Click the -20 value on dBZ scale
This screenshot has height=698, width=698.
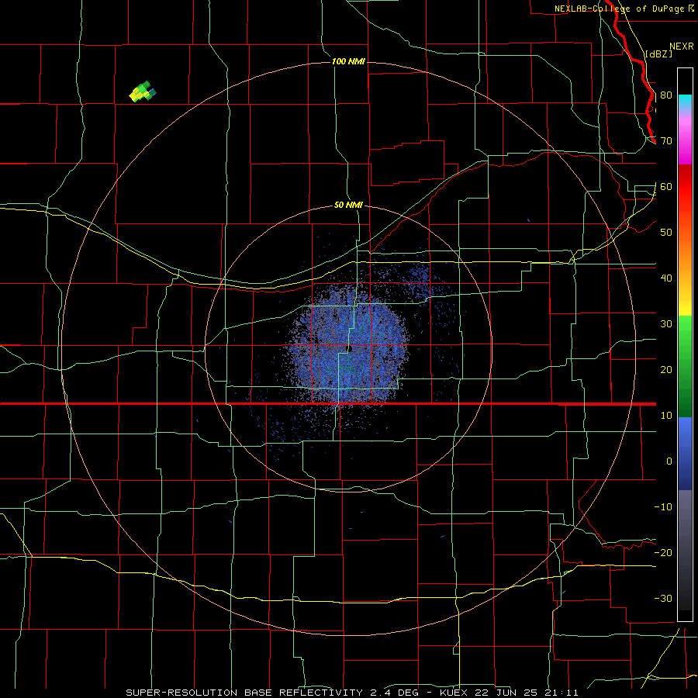coord(663,553)
